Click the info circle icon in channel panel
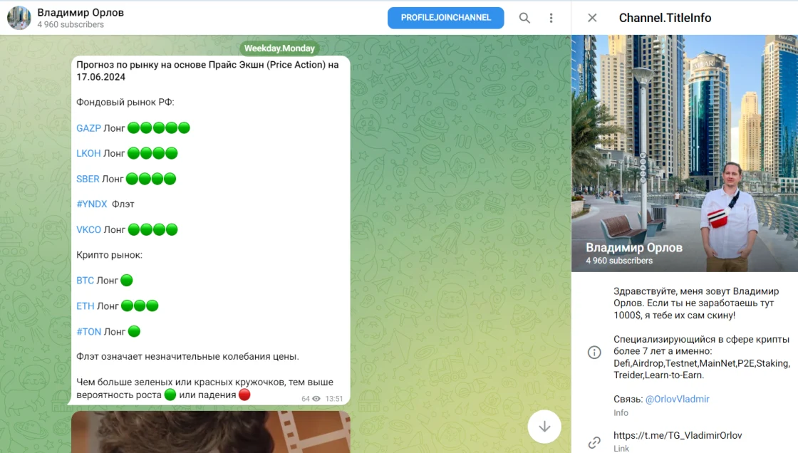 594,353
